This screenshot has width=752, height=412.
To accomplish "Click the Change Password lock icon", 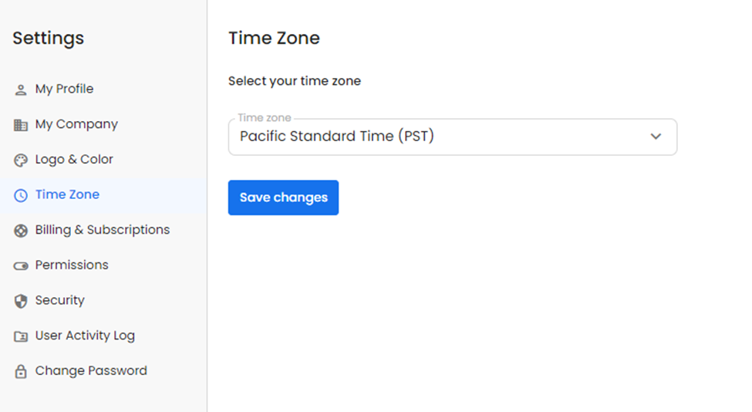I will [21, 371].
